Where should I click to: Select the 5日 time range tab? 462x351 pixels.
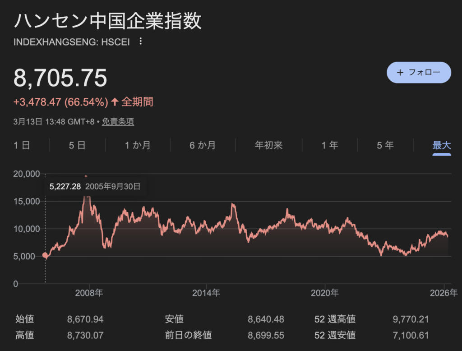point(77,145)
